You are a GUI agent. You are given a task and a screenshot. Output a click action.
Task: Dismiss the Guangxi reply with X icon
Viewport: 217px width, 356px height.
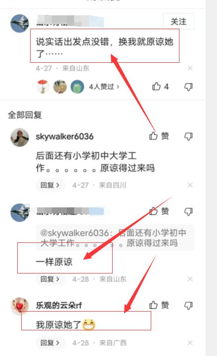190,343
